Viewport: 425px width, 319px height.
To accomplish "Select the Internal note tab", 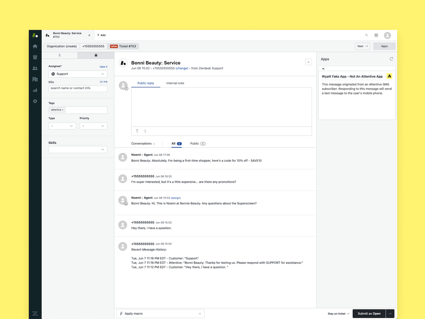I will (175, 83).
